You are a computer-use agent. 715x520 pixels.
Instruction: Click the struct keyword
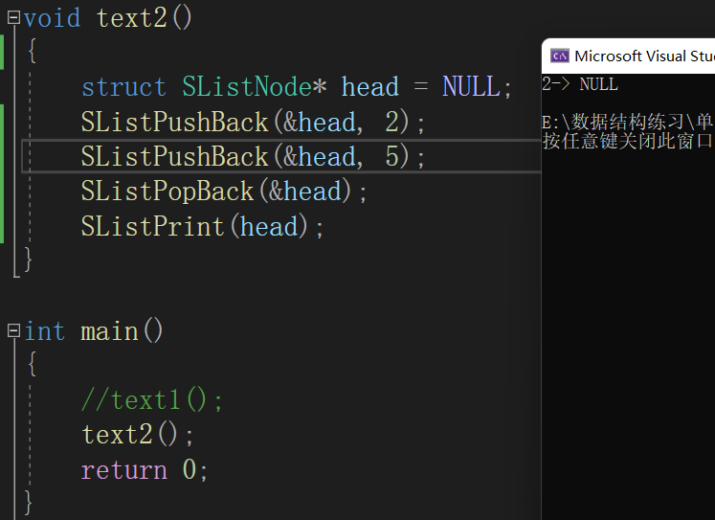(x=124, y=86)
